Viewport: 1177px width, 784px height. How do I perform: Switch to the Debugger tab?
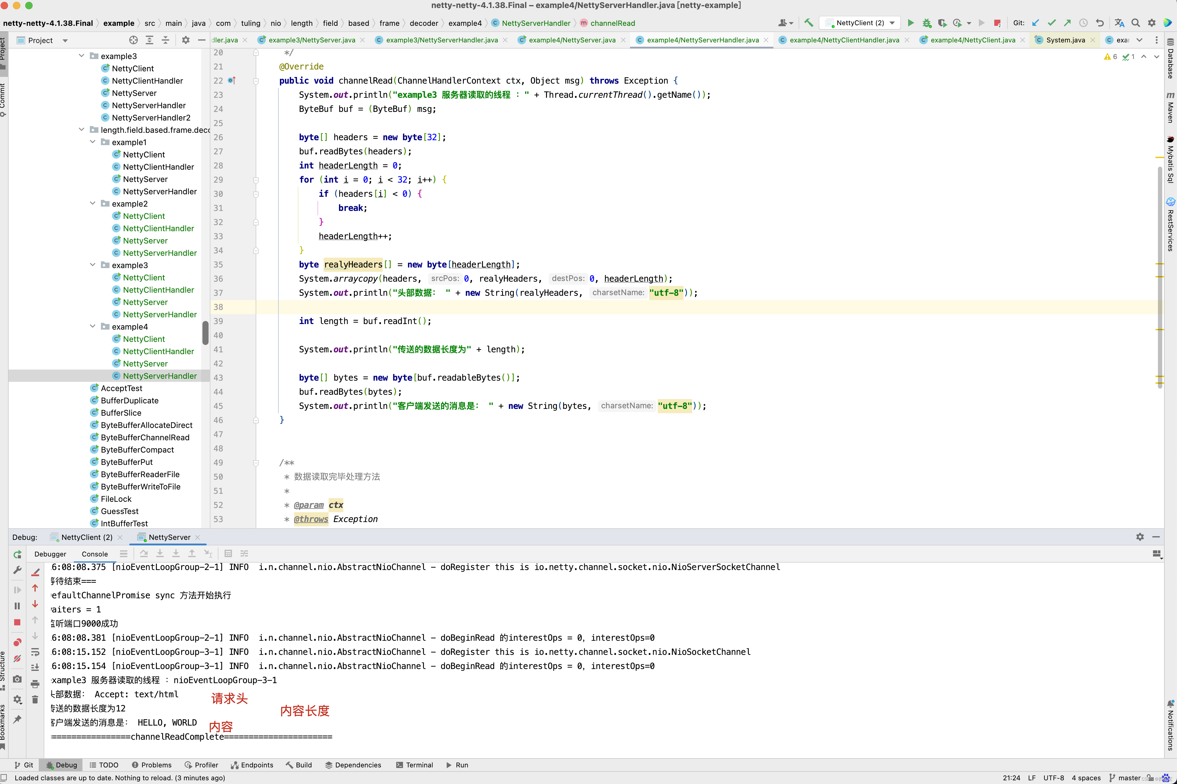tap(50, 554)
